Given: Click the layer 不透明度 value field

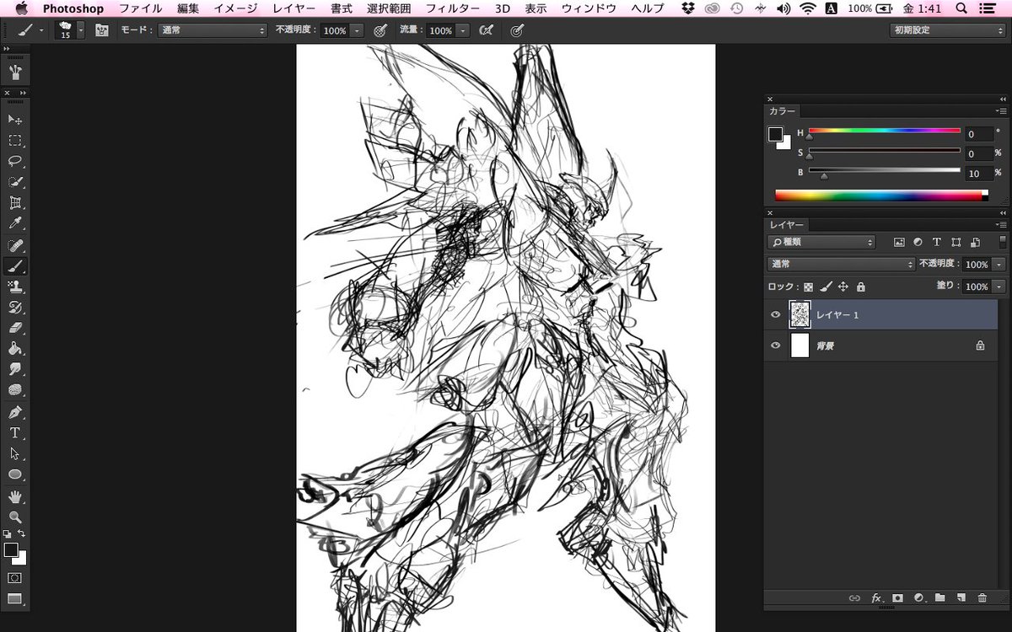Looking at the screenshot, I should [x=977, y=264].
